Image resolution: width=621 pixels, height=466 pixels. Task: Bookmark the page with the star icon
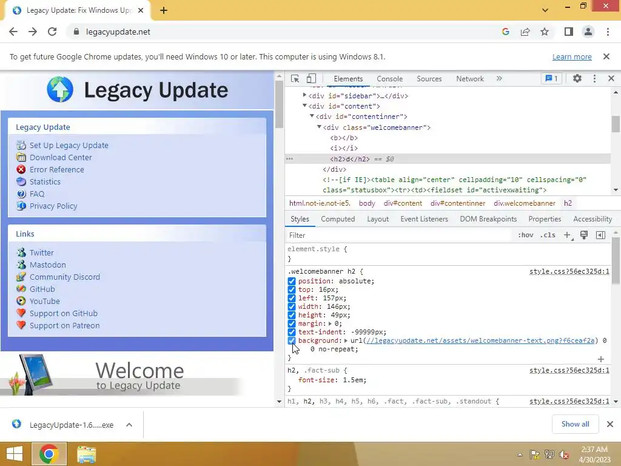coord(545,32)
